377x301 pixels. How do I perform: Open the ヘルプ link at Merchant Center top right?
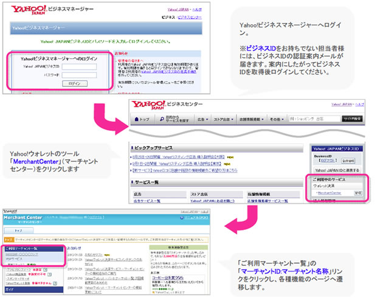click(204, 212)
